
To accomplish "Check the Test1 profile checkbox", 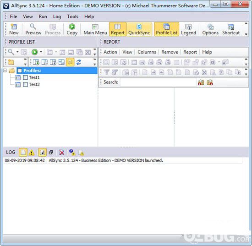I will [25, 77].
